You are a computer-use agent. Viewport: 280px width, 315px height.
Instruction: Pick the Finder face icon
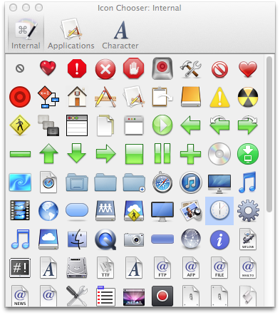click(77, 239)
